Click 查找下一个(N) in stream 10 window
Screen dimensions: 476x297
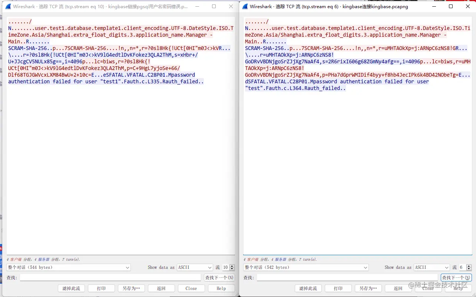pyautogui.click(x=219, y=277)
